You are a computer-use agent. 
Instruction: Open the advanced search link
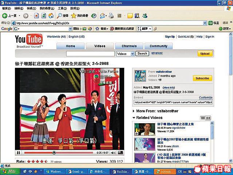click(x=157, y=53)
